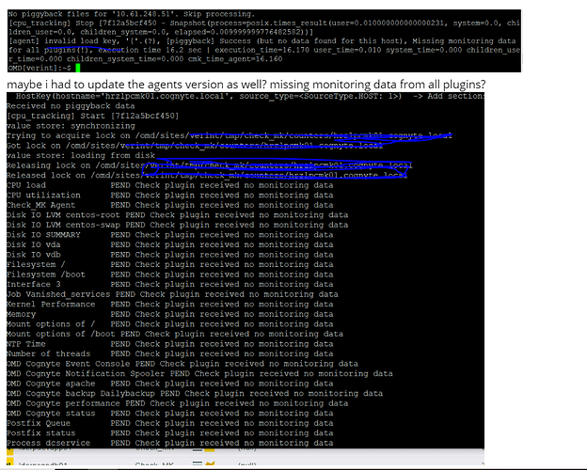Click 'OMD Cognyte apache' row
Image resolution: width=587 pixels, height=470 pixels.
coord(170,384)
